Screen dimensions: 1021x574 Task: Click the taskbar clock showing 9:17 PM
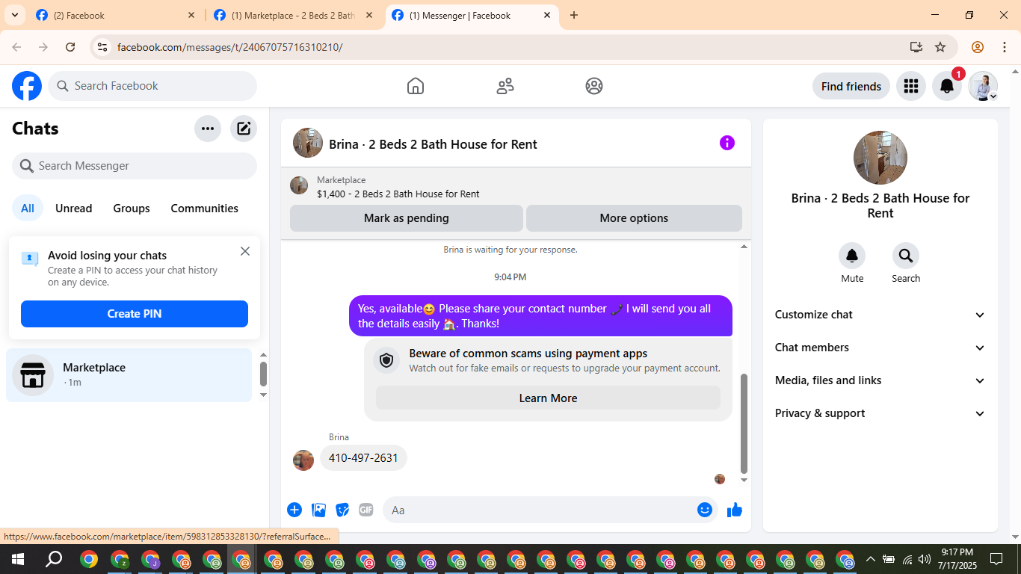tap(957, 559)
